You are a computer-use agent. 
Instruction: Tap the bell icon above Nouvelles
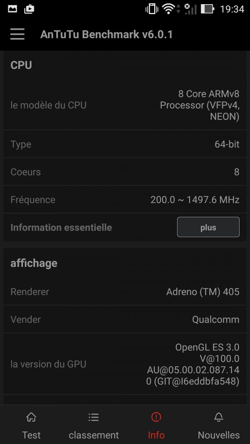(x=218, y=417)
